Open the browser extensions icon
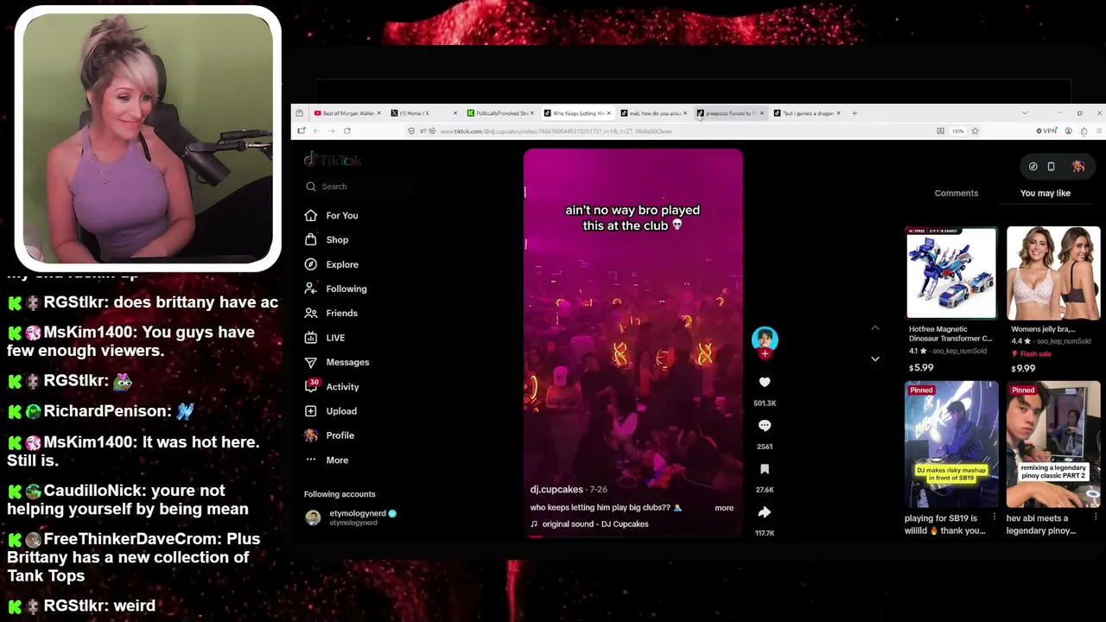1106x622 pixels. coord(1084,131)
